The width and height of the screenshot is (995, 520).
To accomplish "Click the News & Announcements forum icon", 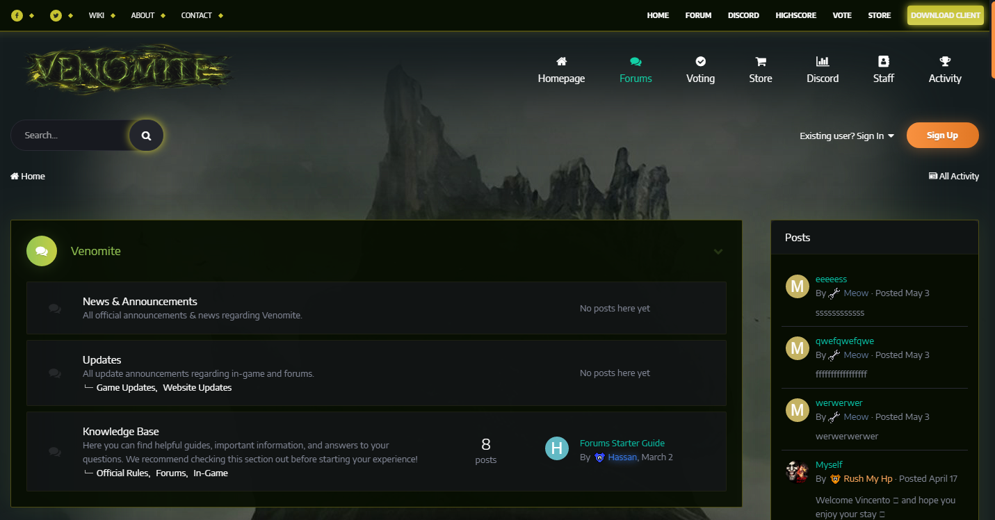I will 55,309.
